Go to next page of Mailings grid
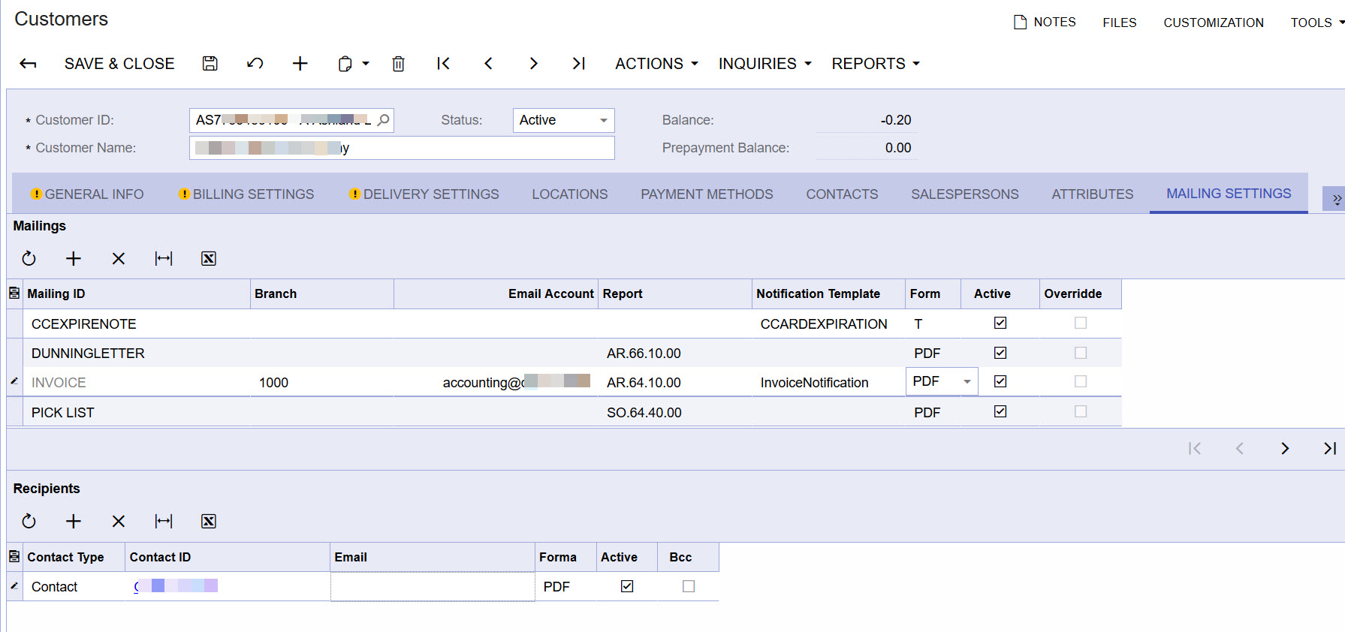Screen dimensions: 1345x632 1285,449
